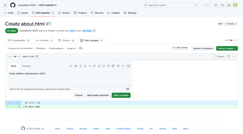243x134 pixels.
Task: Open the hamburger navigation menu
Action: coord(5,5)
